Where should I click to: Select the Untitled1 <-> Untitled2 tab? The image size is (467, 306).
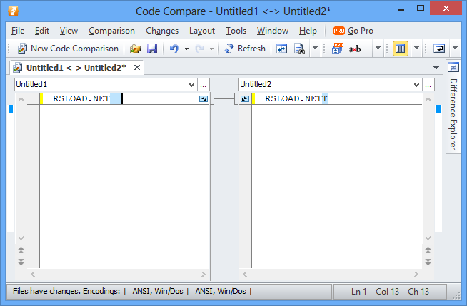(x=76, y=68)
